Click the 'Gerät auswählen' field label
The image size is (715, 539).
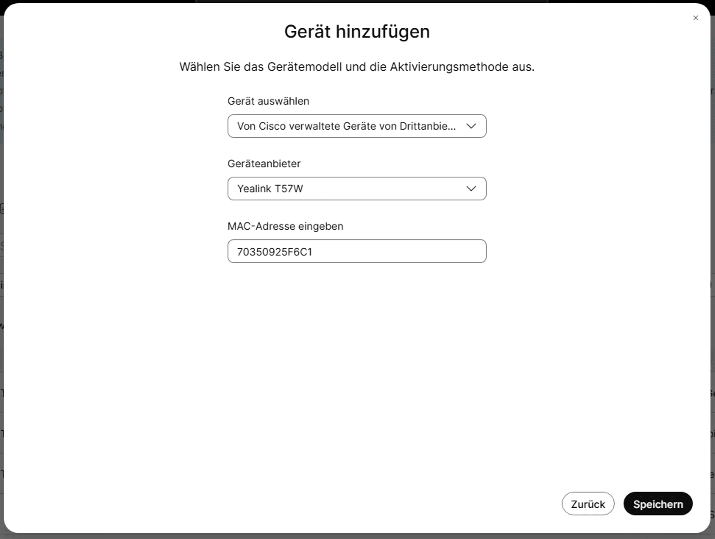268,101
